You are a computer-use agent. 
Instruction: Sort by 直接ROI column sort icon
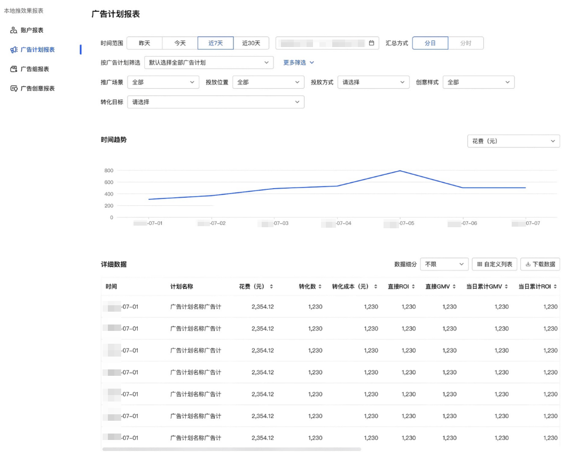pos(413,287)
